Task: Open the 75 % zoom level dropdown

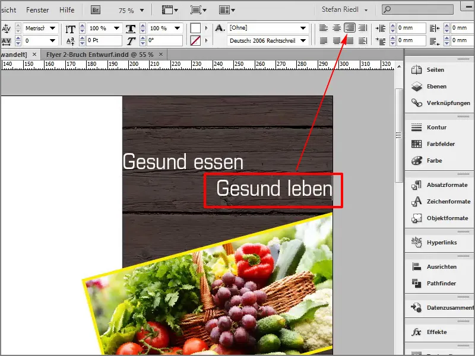Action: coord(142,10)
